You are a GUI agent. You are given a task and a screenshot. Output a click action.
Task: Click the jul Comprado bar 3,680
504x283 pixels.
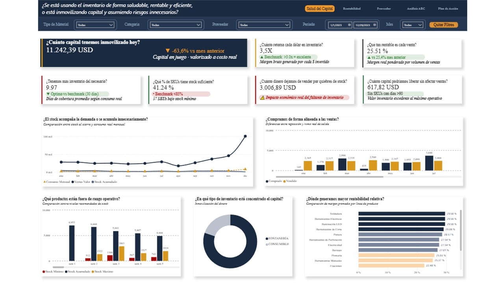point(429,163)
